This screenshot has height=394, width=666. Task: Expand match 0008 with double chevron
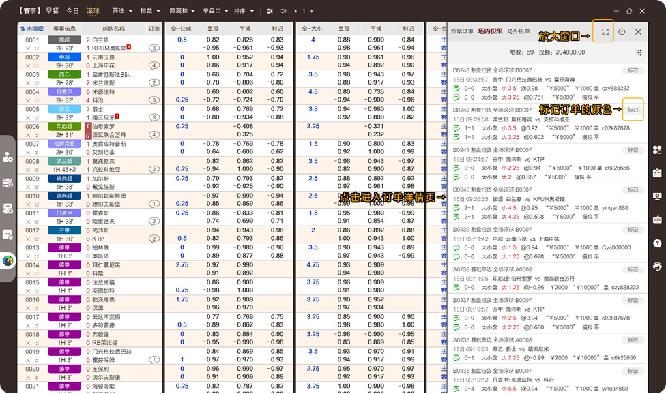pos(37,170)
